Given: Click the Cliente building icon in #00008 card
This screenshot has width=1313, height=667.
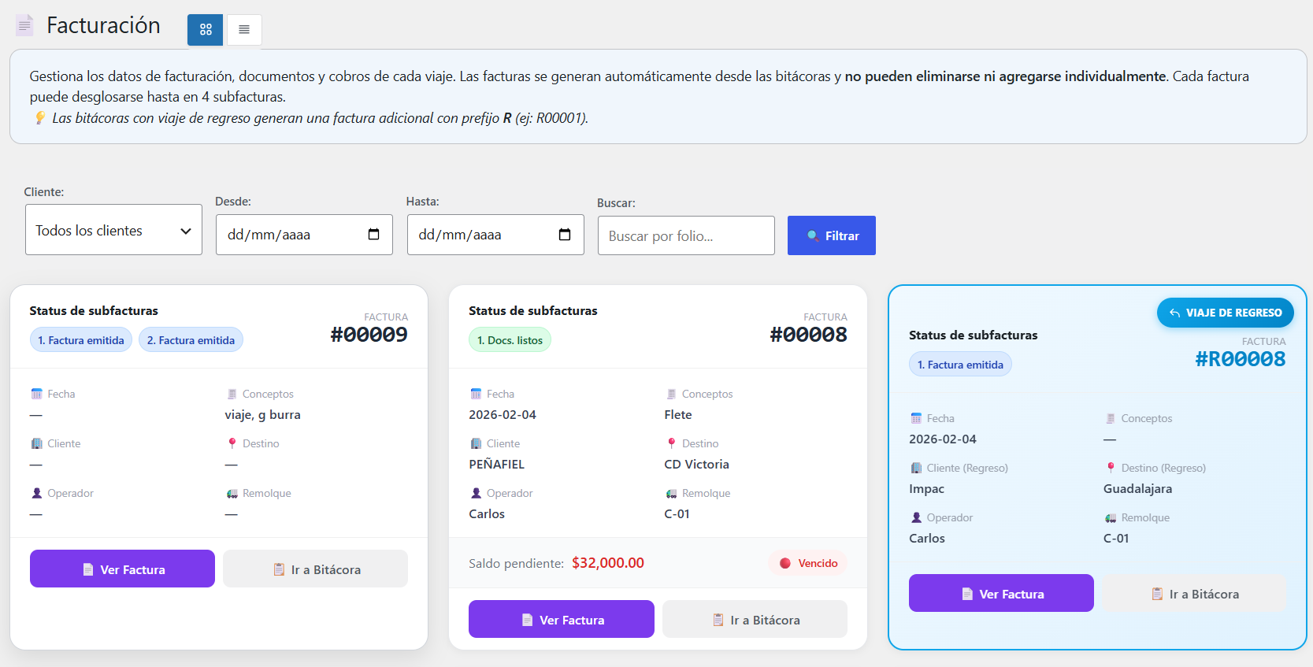Looking at the screenshot, I should coord(476,443).
